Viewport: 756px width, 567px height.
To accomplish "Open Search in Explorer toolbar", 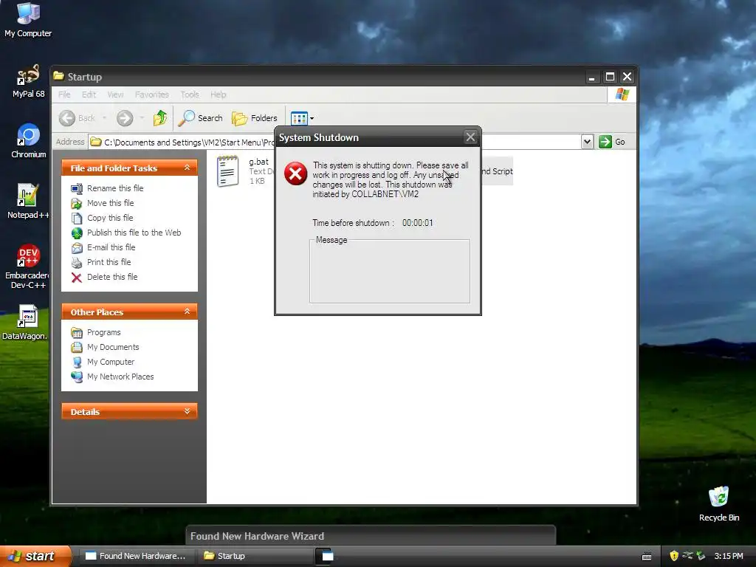I will point(200,118).
